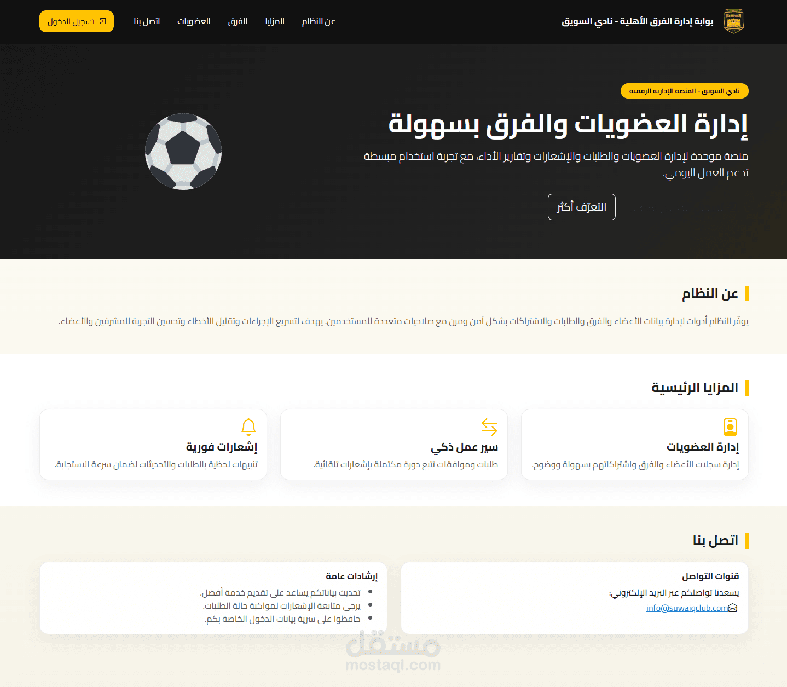Click the description تنبيهات لحظية بالطلبات والتحديثات
The image size is (787, 687).
pos(156,465)
